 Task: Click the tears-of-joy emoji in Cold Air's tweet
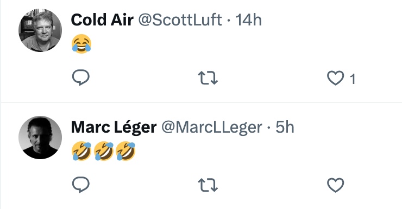point(81,44)
